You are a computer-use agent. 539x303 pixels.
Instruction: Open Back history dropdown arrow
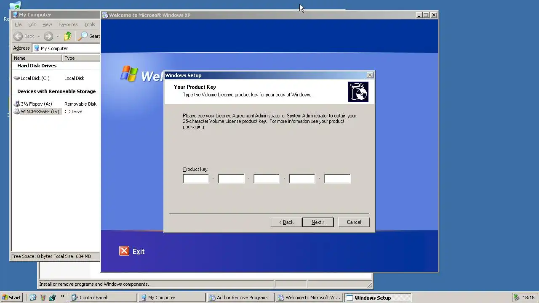39,36
